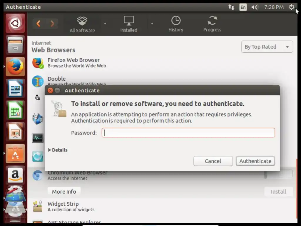301x226 pixels.
Task: Open LibreOffice Impress from launcher
Action: [x=15, y=132]
